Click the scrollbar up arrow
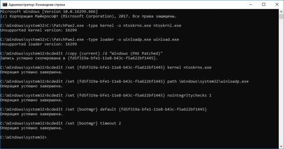 click(x=281, y=11)
